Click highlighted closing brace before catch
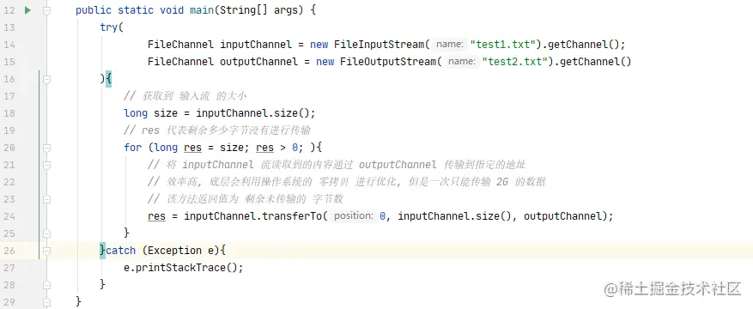The image size is (753, 309). click(102, 251)
